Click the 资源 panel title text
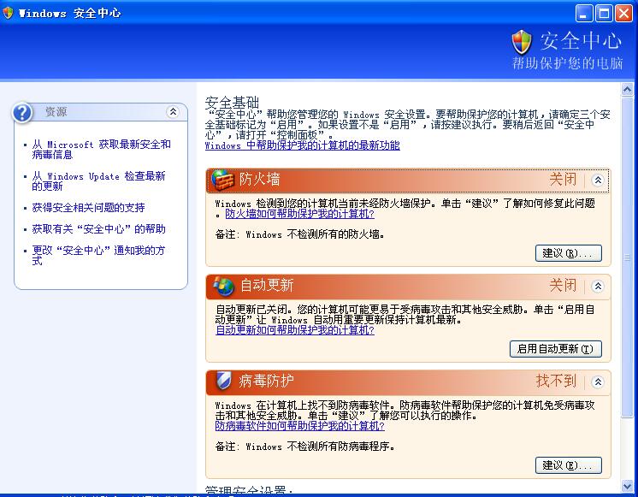 56,111
